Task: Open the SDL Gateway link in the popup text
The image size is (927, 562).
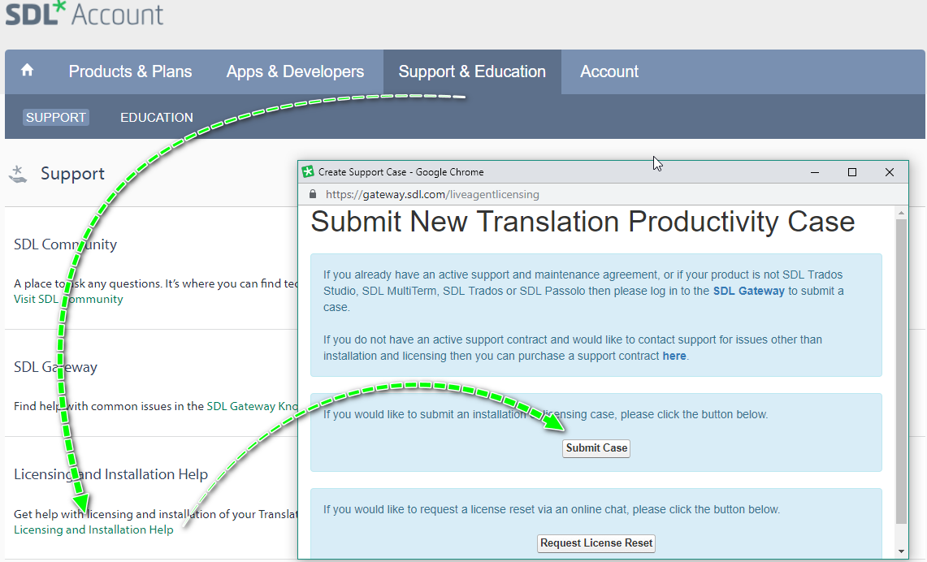Action: tap(747, 291)
